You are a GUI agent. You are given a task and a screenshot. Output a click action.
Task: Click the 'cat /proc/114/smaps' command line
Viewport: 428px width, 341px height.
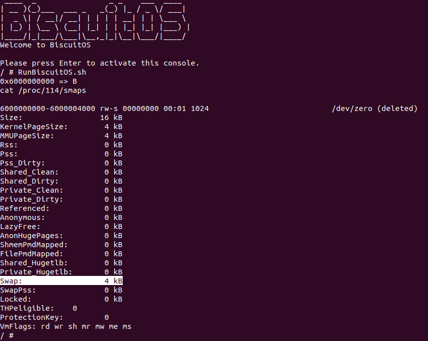[43, 90]
